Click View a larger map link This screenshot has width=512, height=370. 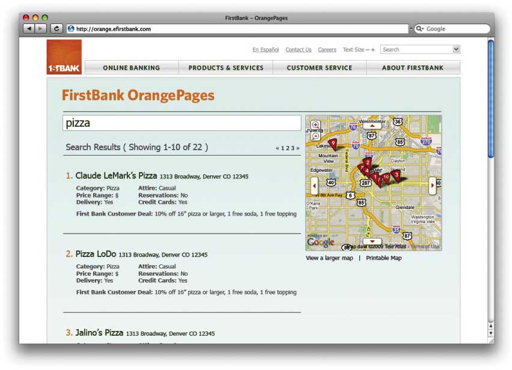(329, 258)
